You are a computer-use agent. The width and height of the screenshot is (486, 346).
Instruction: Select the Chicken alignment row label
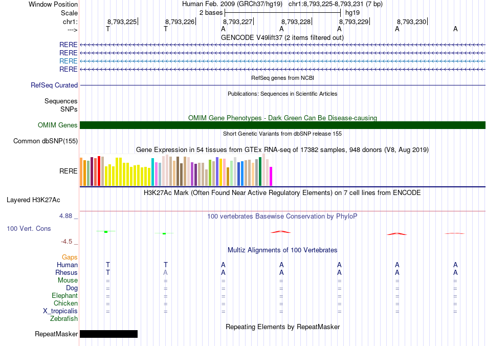point(65,303)
